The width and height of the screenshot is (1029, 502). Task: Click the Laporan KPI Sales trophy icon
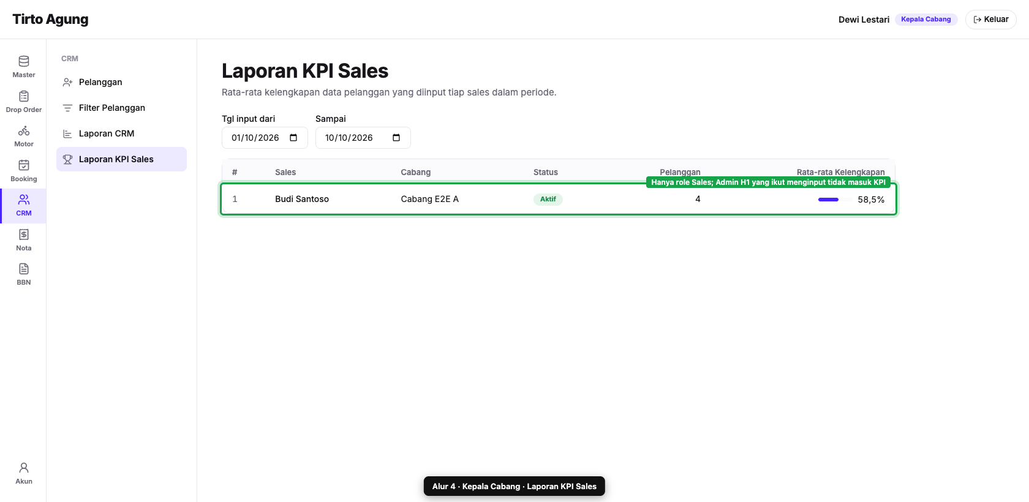tap(67, 159)
